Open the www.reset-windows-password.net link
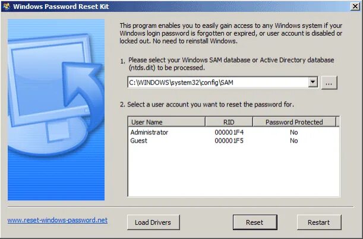This screenshot has height=239, width=363. [x=58, y=220]
